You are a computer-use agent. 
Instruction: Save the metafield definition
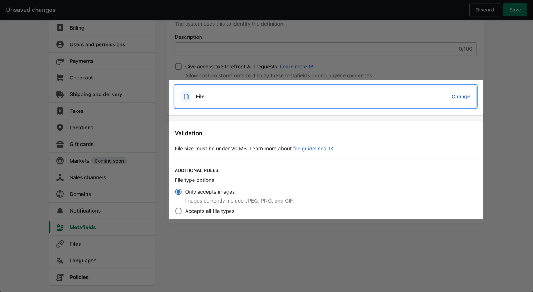[x=515, y=10]
